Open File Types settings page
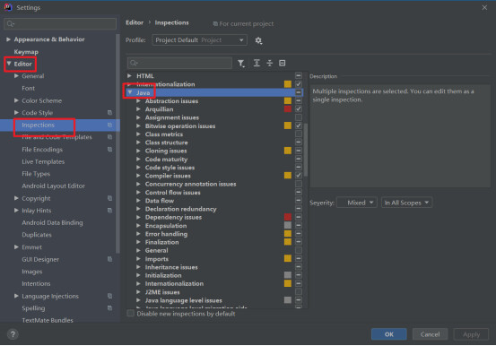 coord(36,174)
